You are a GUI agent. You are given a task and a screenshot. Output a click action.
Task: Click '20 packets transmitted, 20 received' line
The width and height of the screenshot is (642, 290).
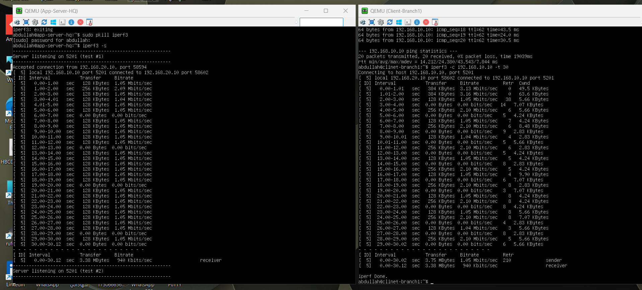[445, 56]
